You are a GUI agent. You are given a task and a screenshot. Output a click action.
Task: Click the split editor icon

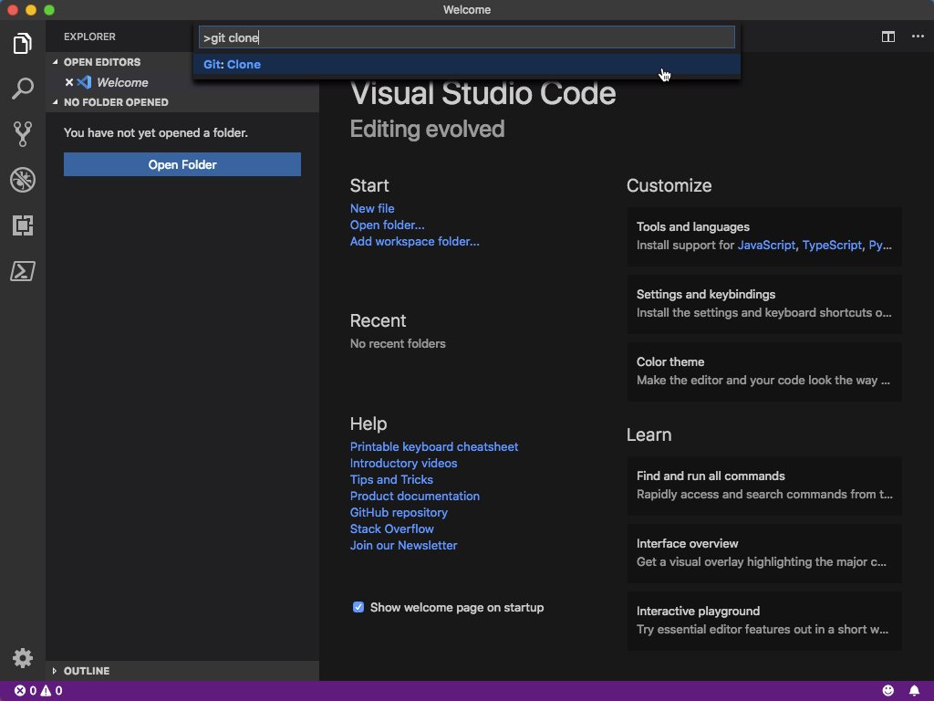[x=887, y=37]
